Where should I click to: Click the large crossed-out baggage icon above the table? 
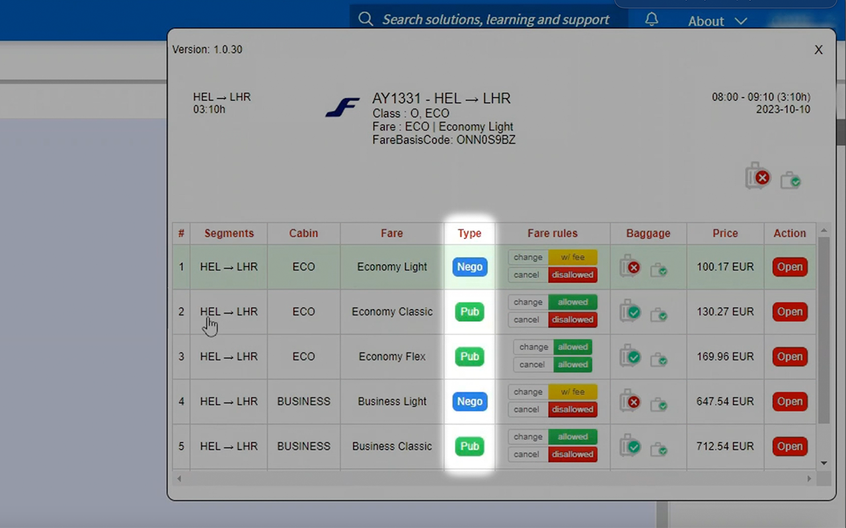click(757, 176)
